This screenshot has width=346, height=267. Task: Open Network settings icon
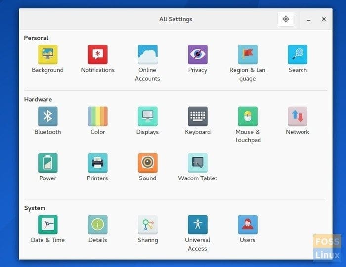click(x=298, y=116)
